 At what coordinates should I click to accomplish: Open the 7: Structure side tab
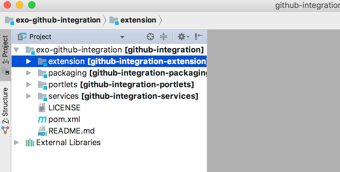pos(6,110)
